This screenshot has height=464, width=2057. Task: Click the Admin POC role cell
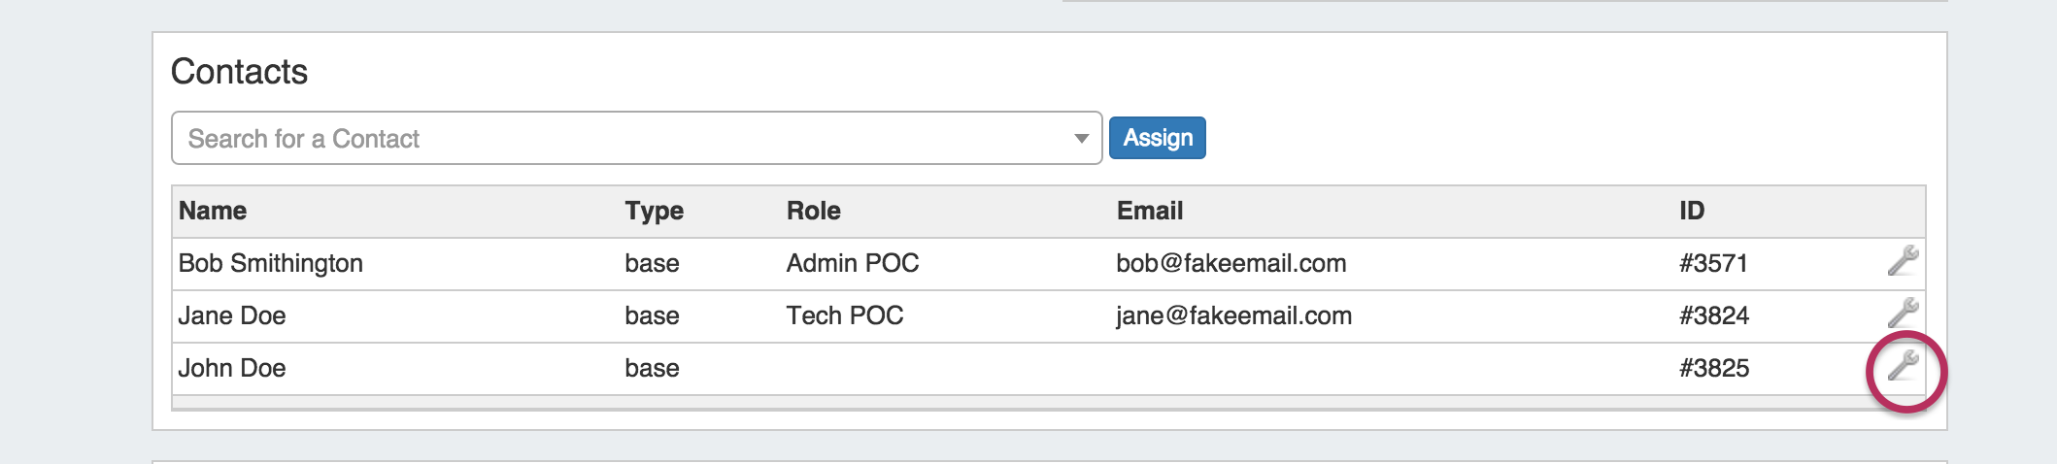click(852, 263)
